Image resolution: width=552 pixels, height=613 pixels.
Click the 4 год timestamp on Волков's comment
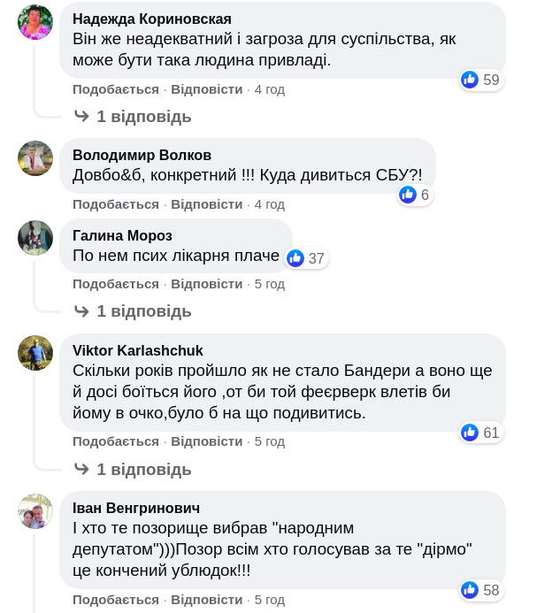[x=270, y=204]
